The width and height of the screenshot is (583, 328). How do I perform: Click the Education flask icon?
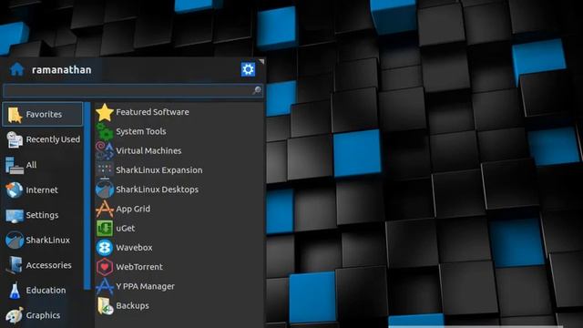pos(15,291)
